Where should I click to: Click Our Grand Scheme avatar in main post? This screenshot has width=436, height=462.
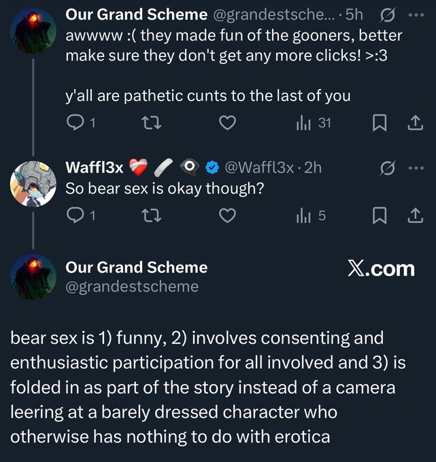click(x=33, y=277)
